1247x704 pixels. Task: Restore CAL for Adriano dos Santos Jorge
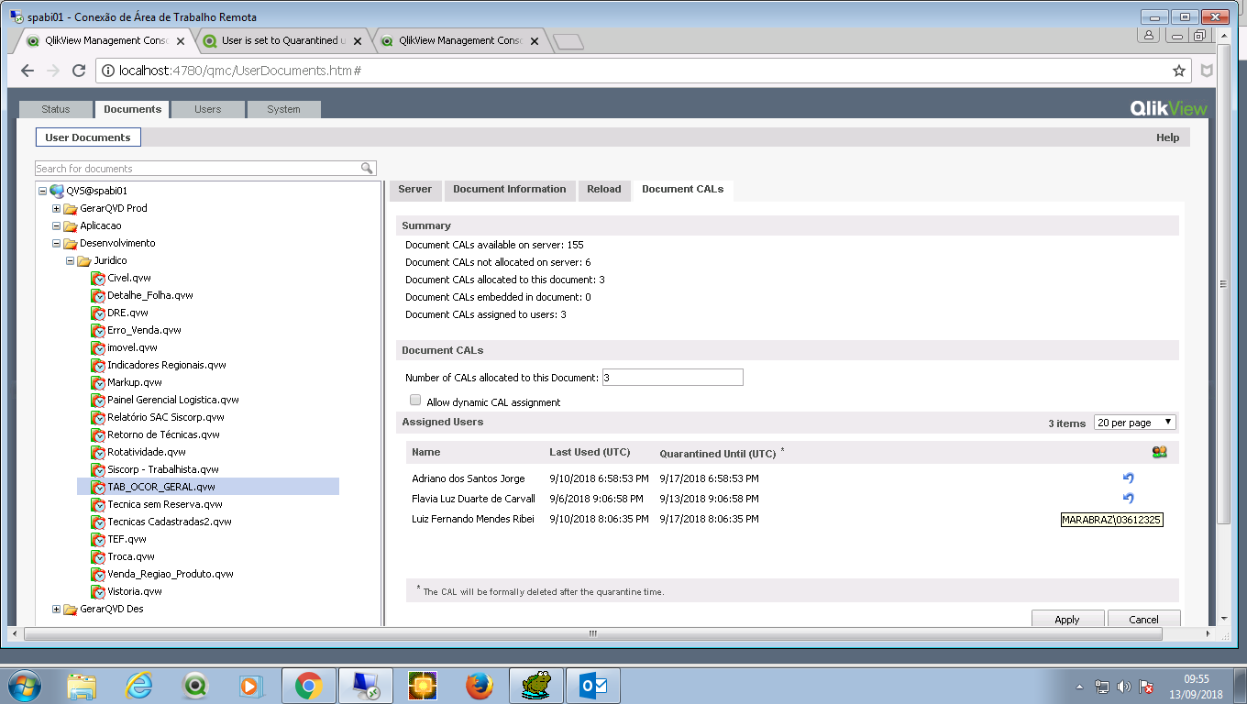(x=1129, y=478)
